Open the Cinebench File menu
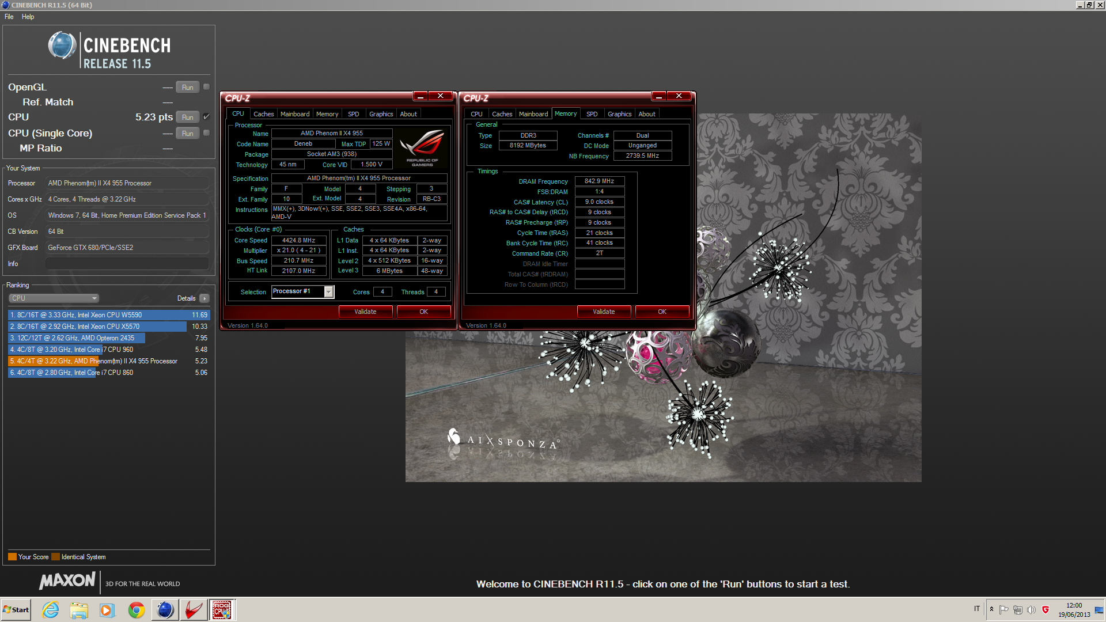1106x622 pixels. click(9, 17)
